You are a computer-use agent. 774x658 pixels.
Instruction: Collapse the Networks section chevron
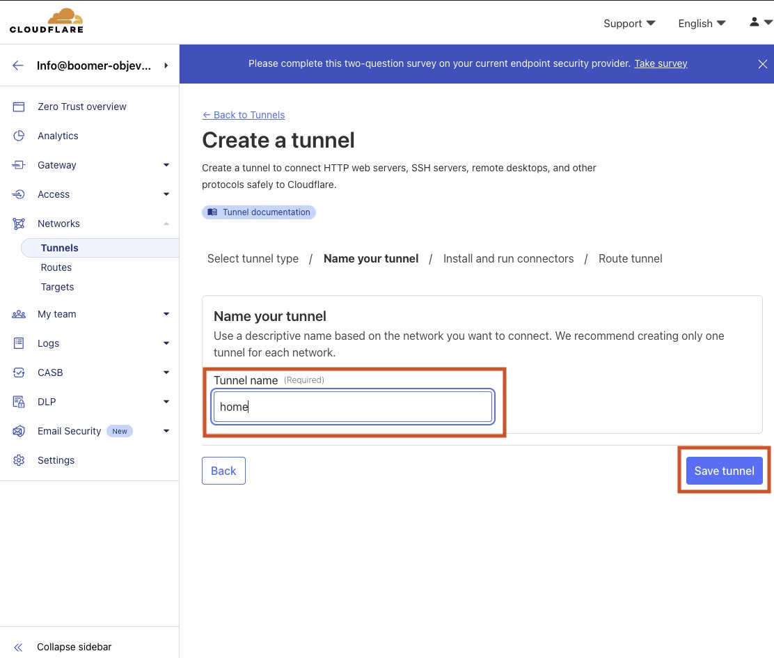point(166,224)
